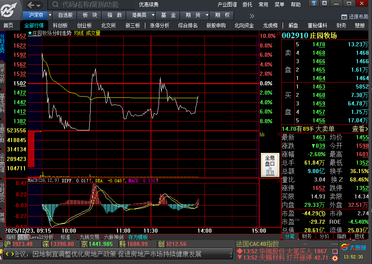The image size is (372, 264).
Task: Click the search magnifier icon
Action: (x=55, y=4)
